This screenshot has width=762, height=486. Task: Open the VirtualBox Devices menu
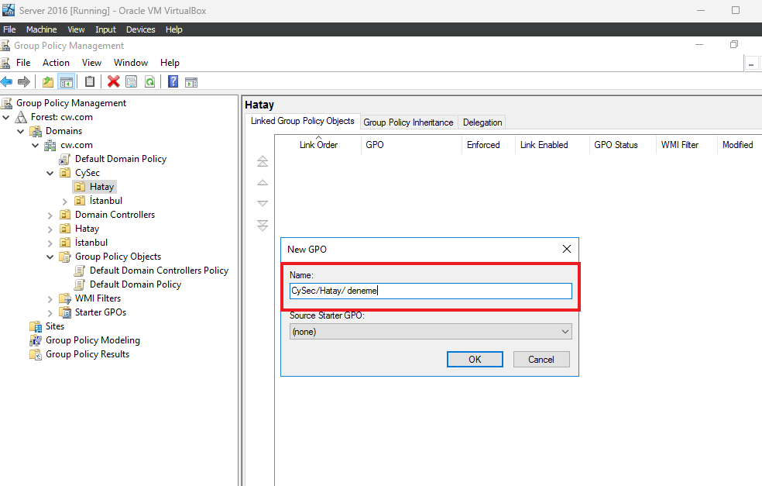140,29
